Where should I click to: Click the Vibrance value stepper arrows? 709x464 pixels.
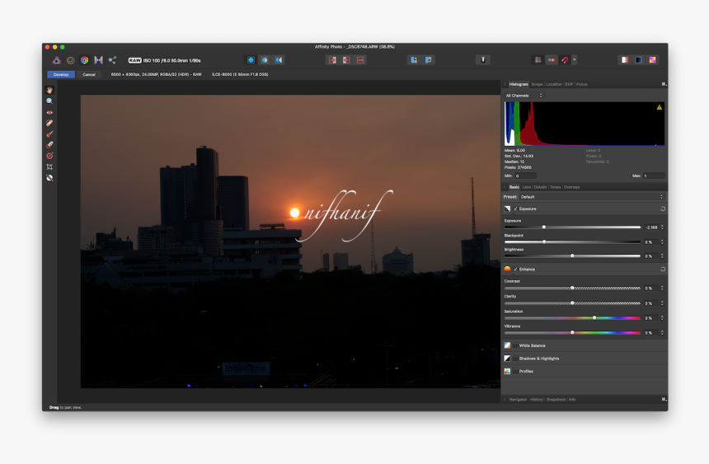pos(663,333)
